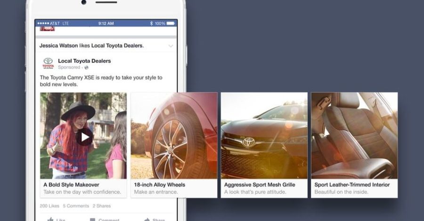424x221 pixels.
Task: Click the A look that's pure attitude caption
Action: pyautogui.click(x=255, y=192)
